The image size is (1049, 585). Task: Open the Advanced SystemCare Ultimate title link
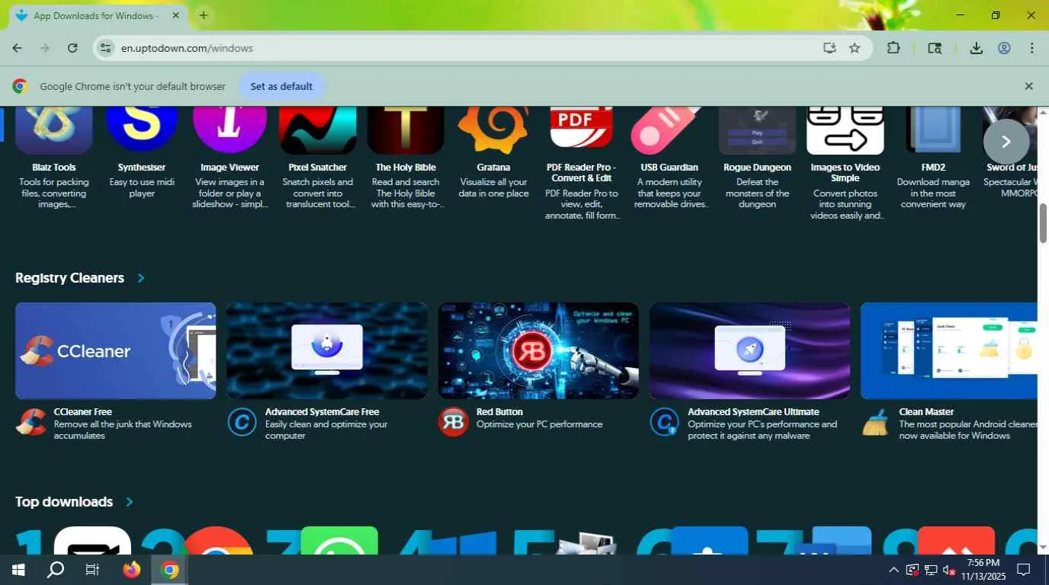(x=753, y=412)
